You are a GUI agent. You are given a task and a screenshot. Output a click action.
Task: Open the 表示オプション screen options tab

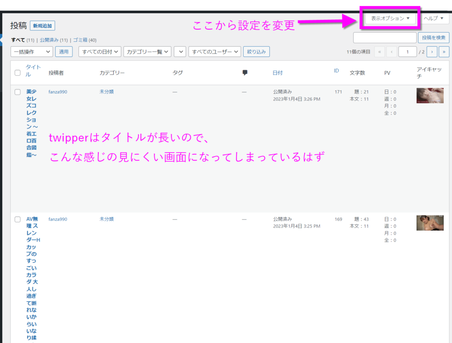click(390, 19)
